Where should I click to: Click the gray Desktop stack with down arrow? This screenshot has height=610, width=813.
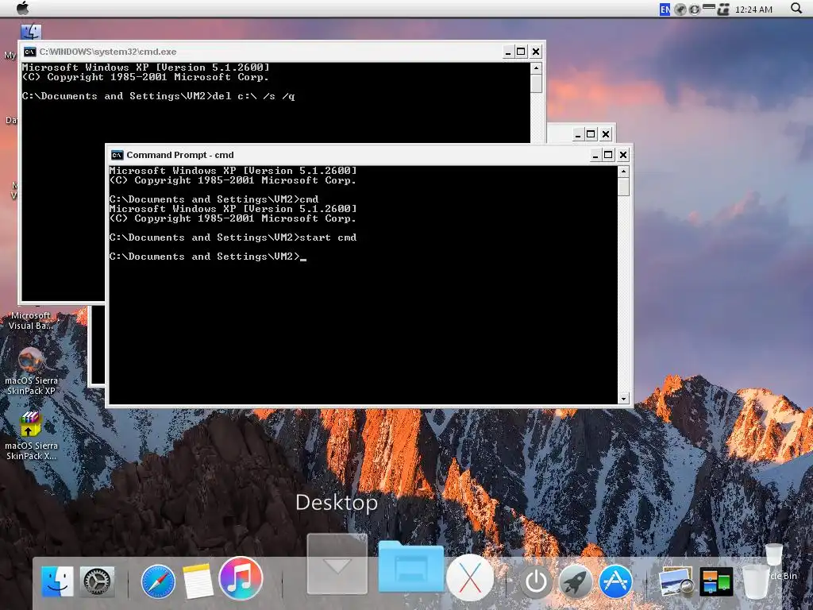pos(337,564)
